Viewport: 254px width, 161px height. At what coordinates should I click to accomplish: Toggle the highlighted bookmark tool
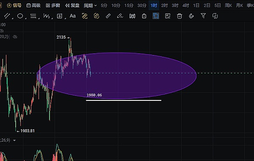(x=156, y=16)
